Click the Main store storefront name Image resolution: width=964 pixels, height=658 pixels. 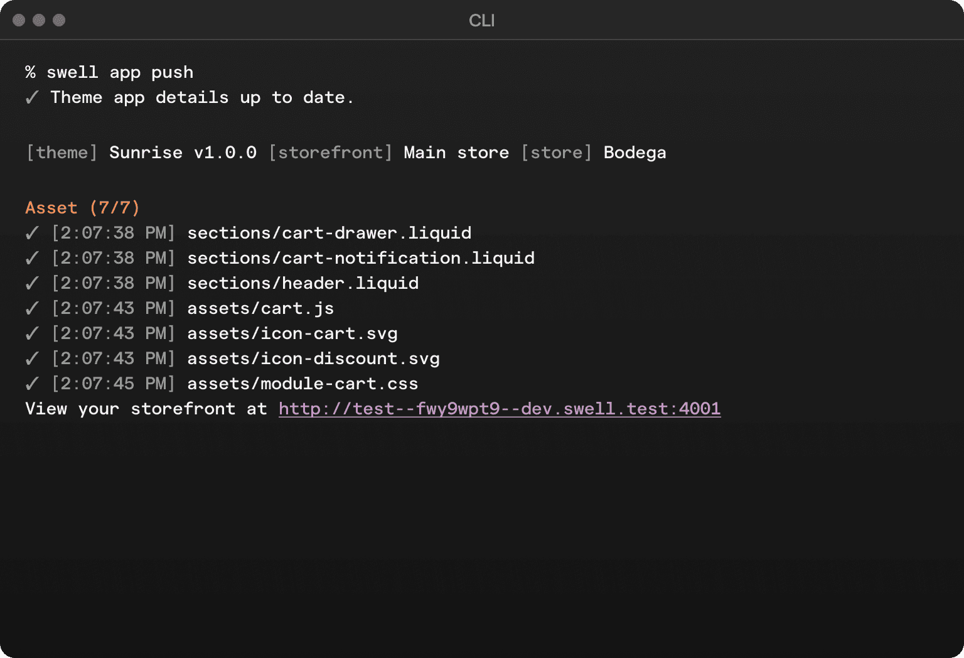pyautogui.click(x=456, y=153)
